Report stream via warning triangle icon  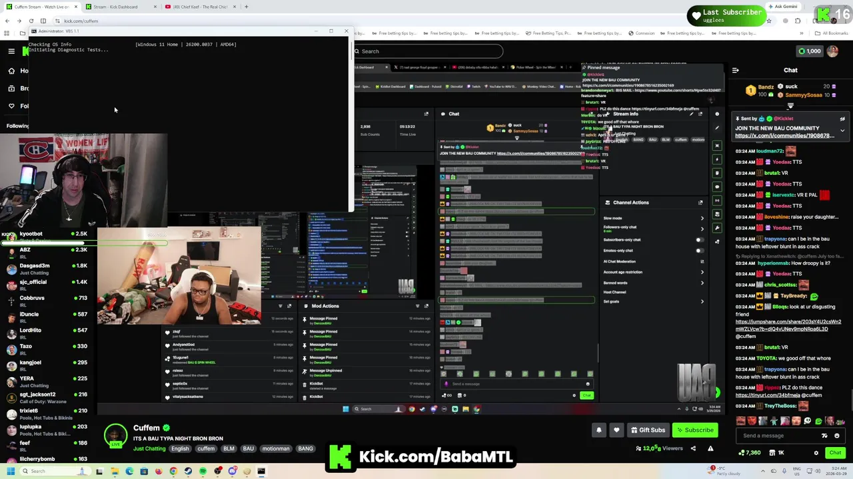(x=710, y=448)
